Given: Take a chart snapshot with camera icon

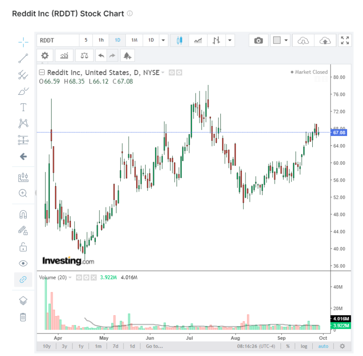Looking at the screenshot, I should coord(259,40).
